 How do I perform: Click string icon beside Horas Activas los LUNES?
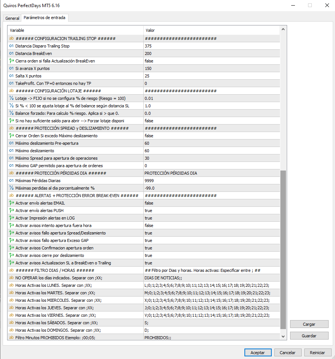(11, 285)
